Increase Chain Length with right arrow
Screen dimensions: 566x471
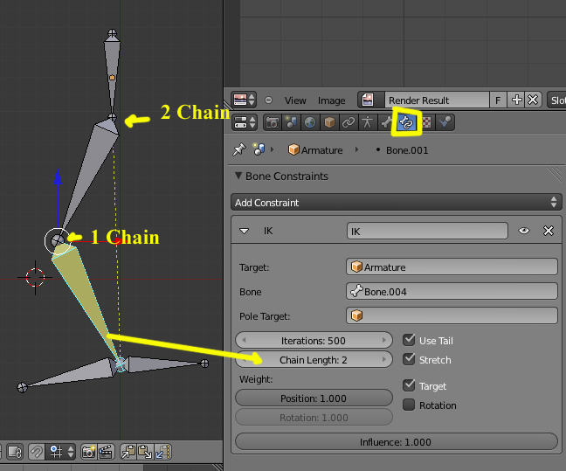383,360
